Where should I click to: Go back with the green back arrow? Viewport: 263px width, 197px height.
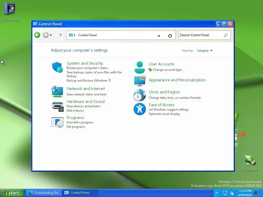37,35
